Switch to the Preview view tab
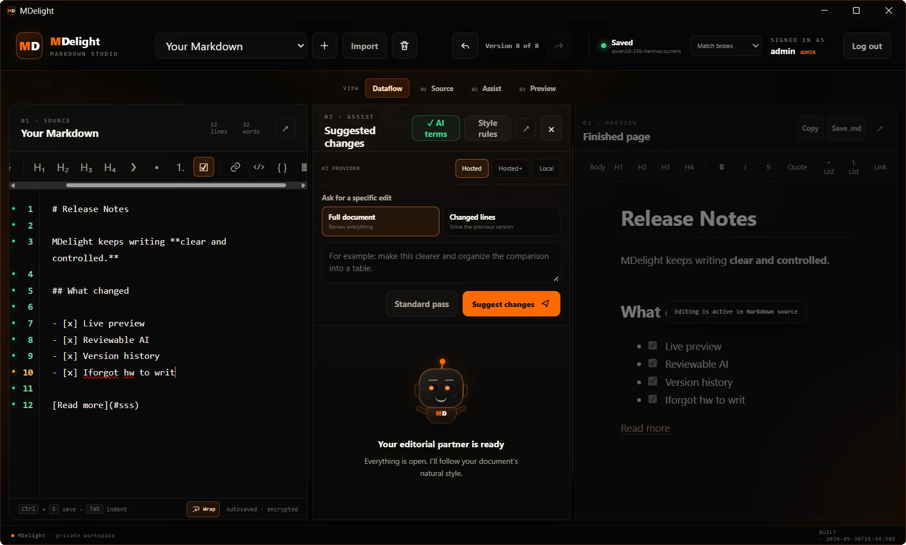This screenshot has width=906, height=545. (x=538, y=88)
